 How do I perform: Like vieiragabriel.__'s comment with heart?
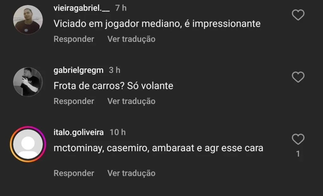[298, 15]
